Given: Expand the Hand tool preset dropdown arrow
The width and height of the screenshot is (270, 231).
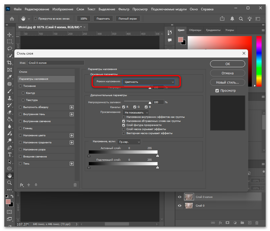Looking at the screenshot, I should click(29, 19).
